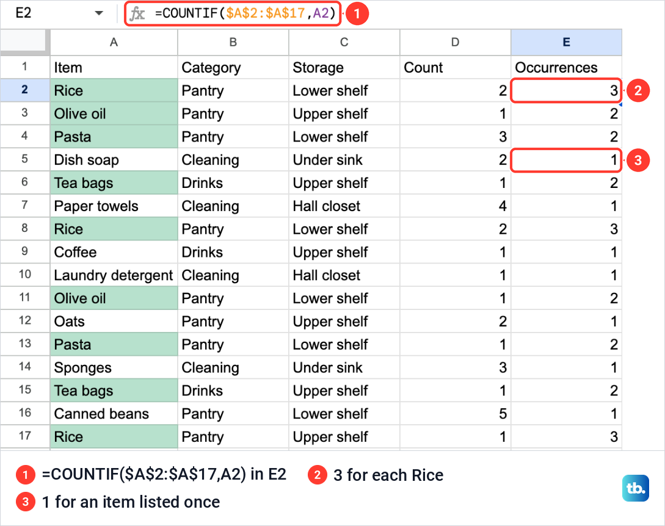
Task: Click Occurrences value 3 in cell E2
Action: [x=566, y=90]
